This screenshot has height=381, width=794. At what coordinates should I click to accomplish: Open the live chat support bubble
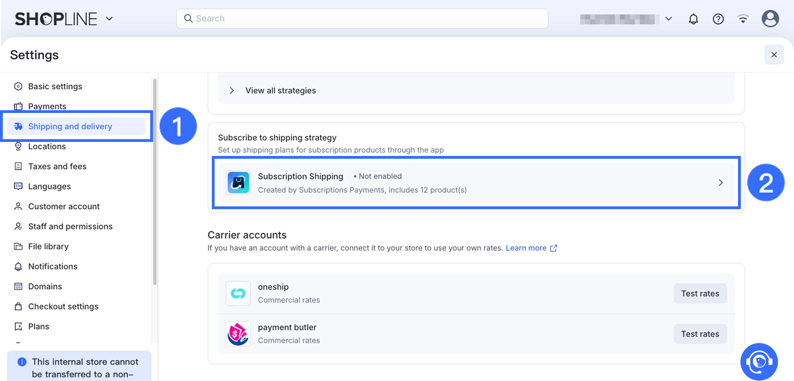tap(759, 362)
